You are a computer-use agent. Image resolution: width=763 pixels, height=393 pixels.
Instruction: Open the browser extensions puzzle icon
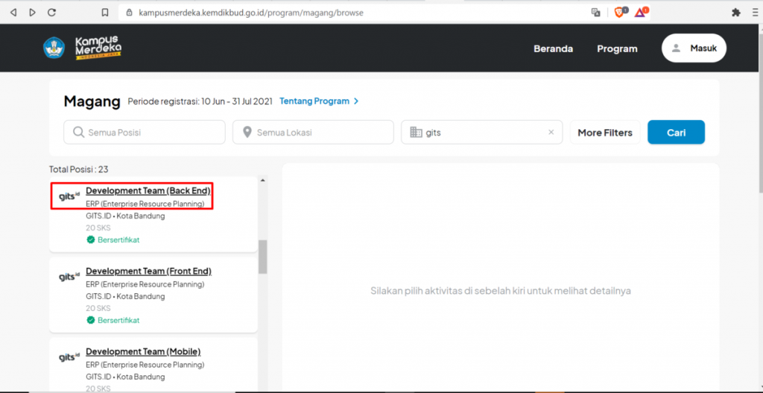pyautogui.click(x=735, y=13)
